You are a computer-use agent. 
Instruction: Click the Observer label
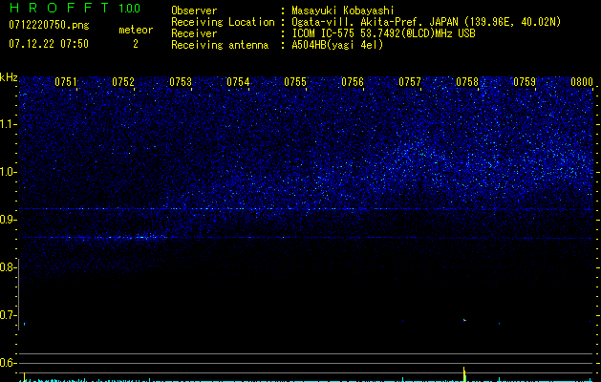194,11
